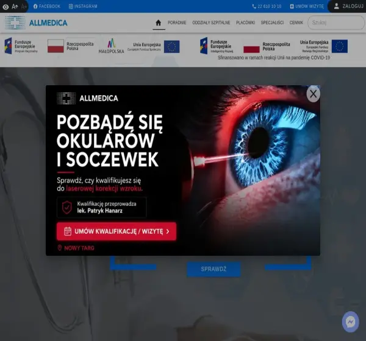This screenshot has width=366, height=341.
Task: Click the Sprawdź button behind popup
Action: coord(213,269)
